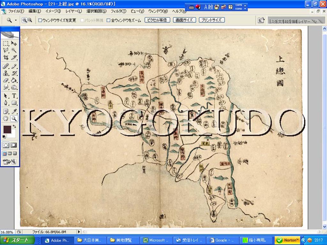
Task: Switch to 輿地便覧 folder in taskbar
Action: click(x=123, y=240)
